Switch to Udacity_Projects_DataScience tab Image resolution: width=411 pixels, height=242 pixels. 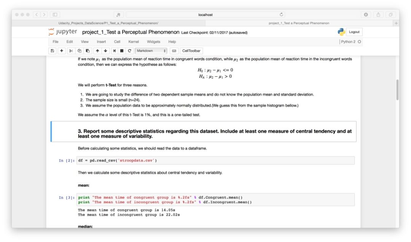pos(108,23)
